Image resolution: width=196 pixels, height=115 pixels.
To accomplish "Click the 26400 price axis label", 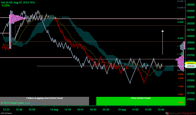I will click(x=191, y=11).
